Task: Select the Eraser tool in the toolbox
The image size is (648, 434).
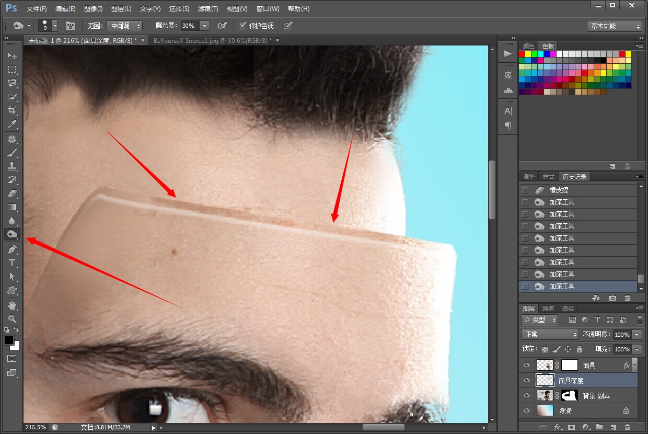Action: (x=12, y=193)
